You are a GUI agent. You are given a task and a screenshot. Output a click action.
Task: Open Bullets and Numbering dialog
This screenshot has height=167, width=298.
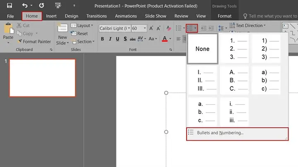click(x=237, y=133)
